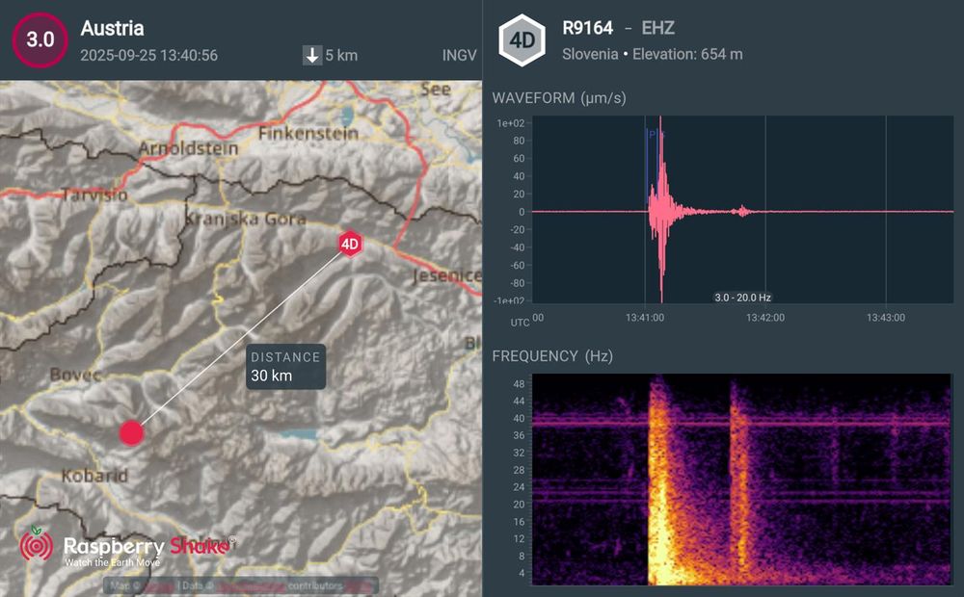Click the Kranjska Gora map label
The height and width of the screenshot is (597, 964).
pyautogui.click(x=245, y=219)
